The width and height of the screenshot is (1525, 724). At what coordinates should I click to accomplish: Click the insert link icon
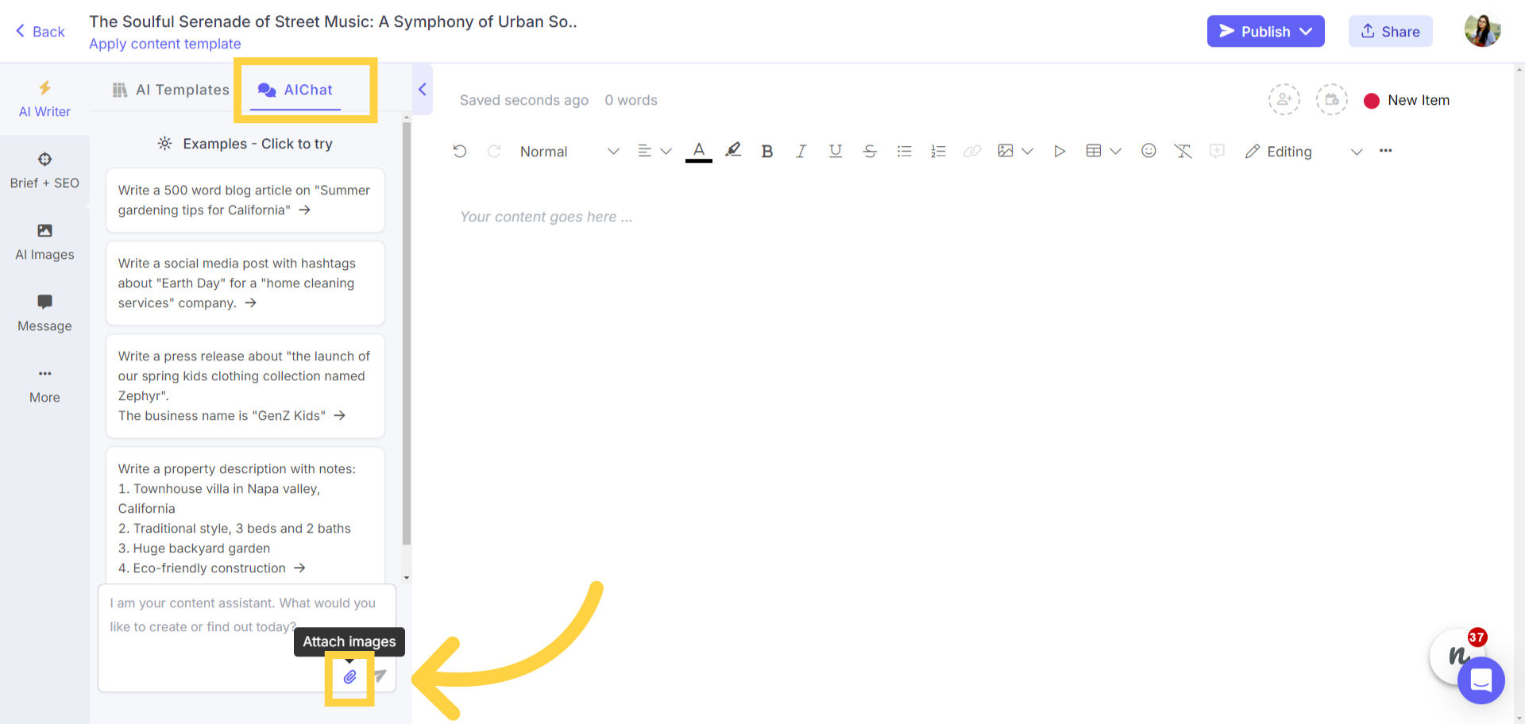point(972,151)
